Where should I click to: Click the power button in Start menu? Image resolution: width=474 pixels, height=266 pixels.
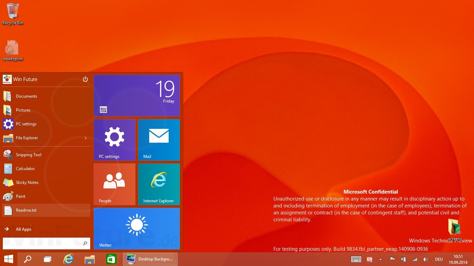(85, 79)
